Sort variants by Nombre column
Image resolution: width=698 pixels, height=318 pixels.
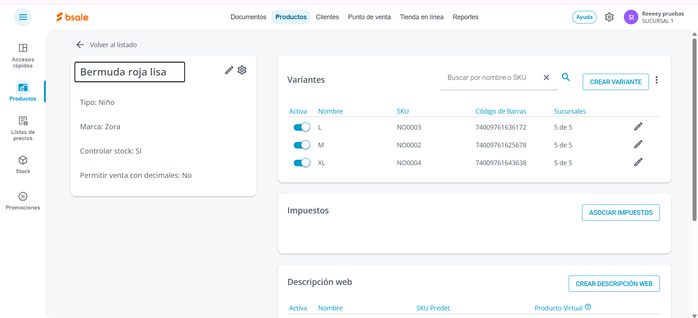(x=330, y=111)
